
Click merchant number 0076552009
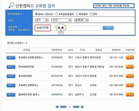pos(57,58)
